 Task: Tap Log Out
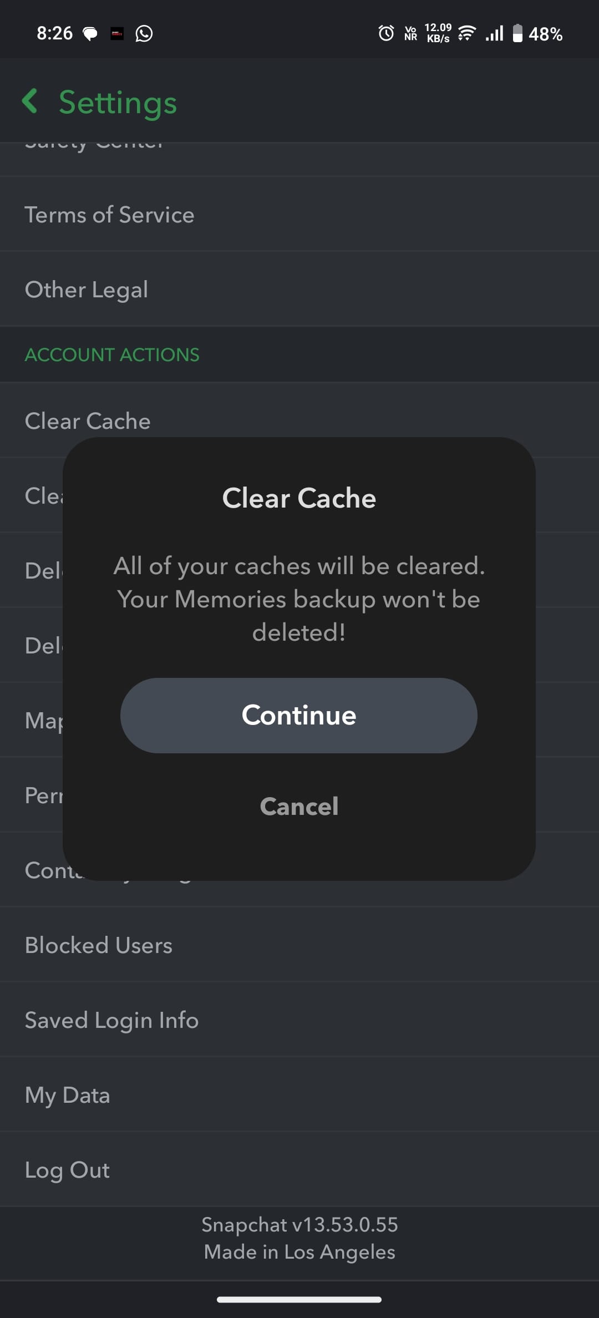click(x=67, y=1170)
